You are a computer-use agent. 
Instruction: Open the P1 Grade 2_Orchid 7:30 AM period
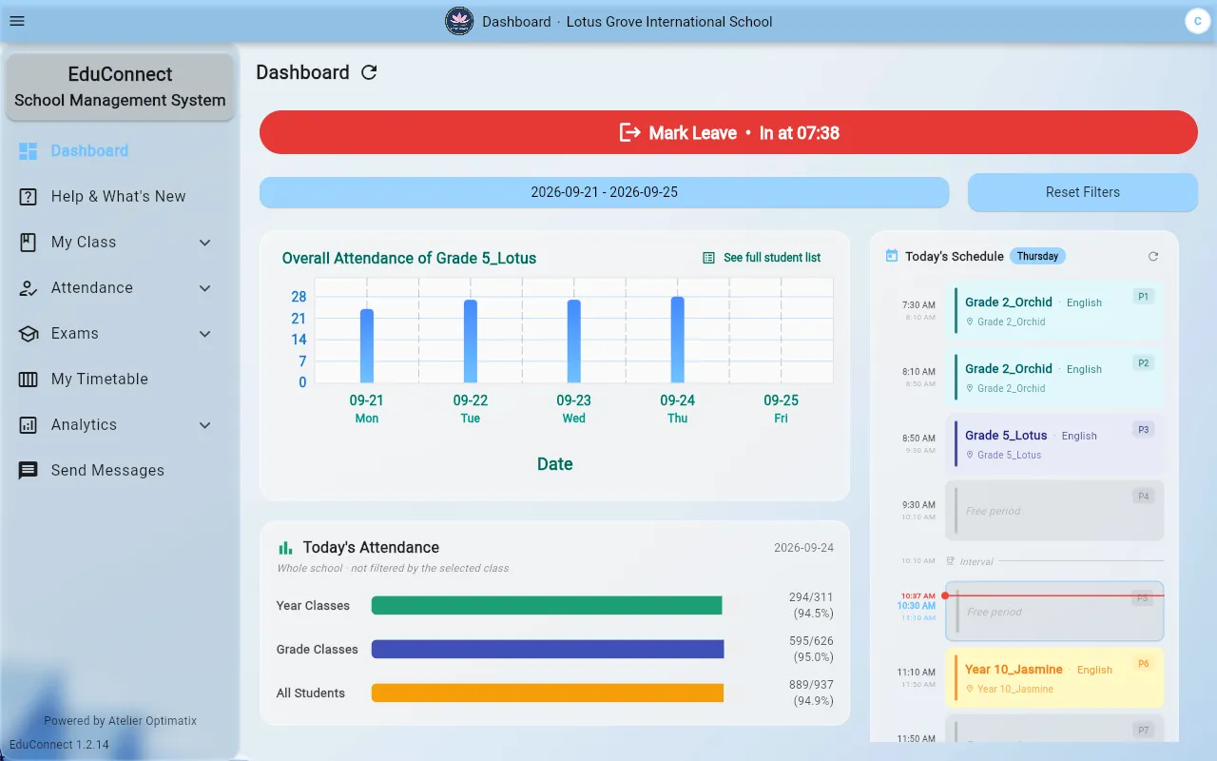coord(1054,311)
